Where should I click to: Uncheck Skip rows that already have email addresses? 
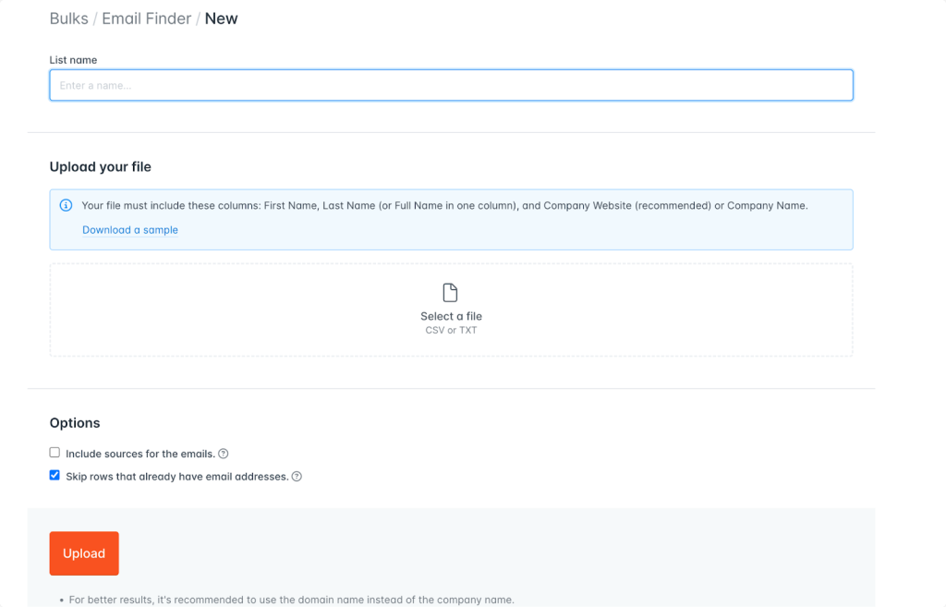tap(55, 476)
